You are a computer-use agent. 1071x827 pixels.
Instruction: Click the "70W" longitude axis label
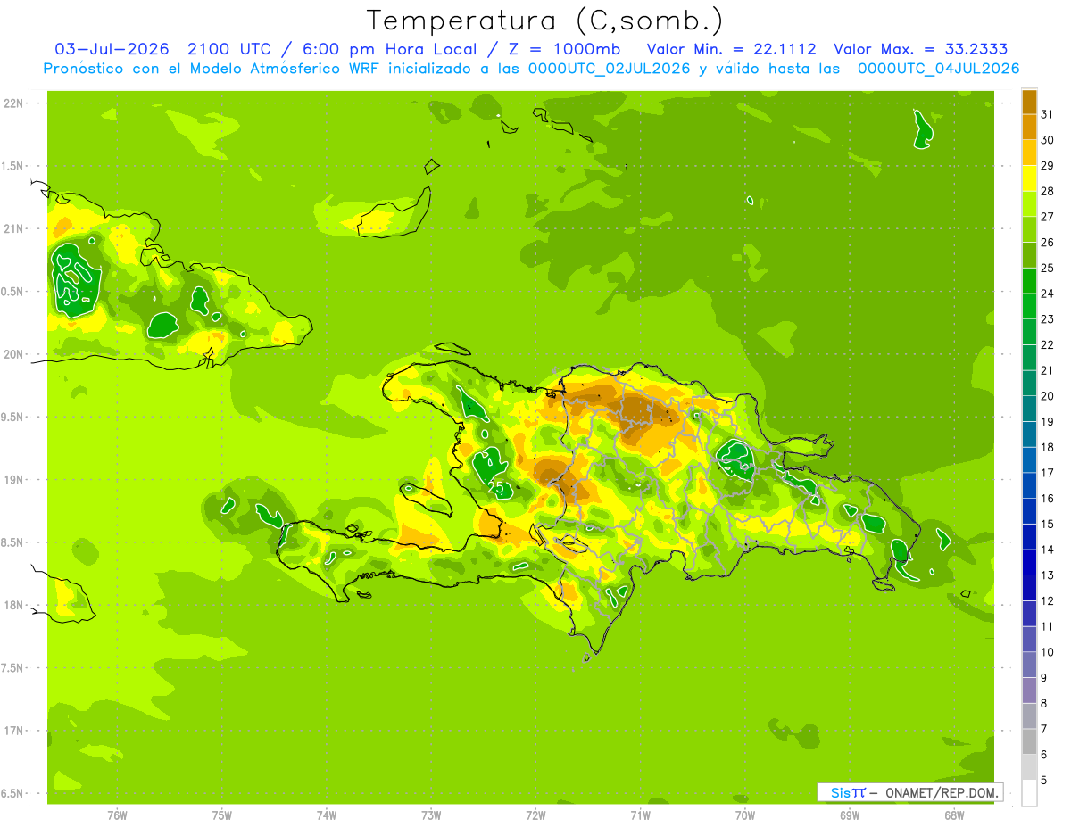pyautogui.click(x=745, y=815)
